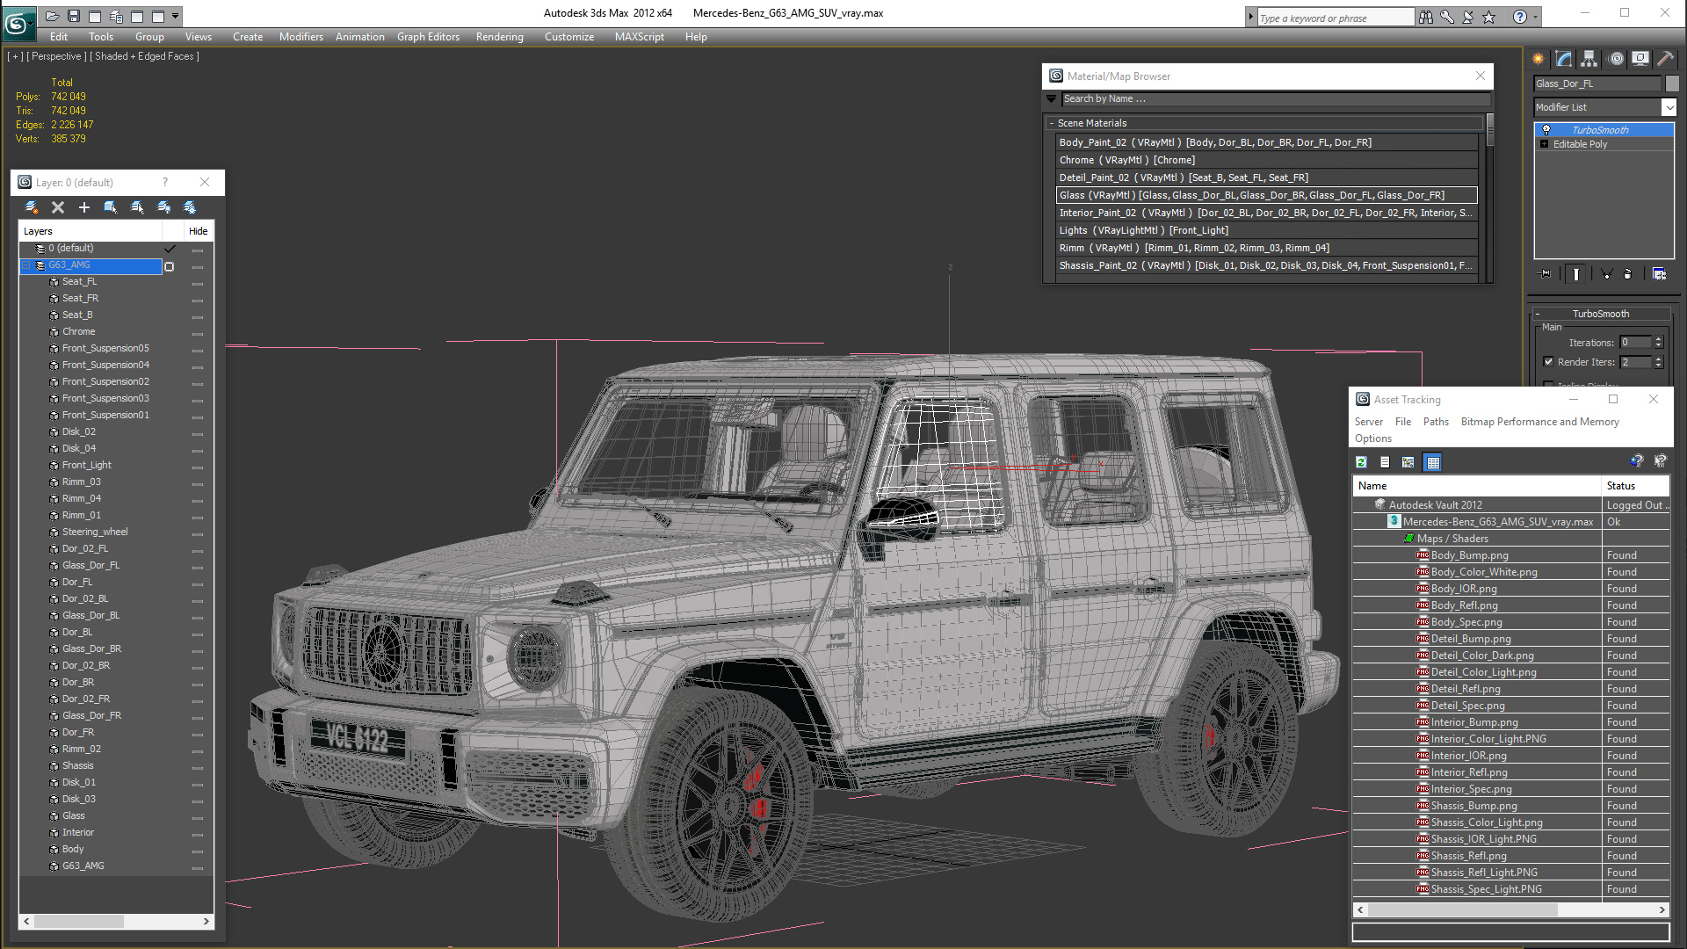1687x949 pixels.
Task: Click the Shaded + Edged Faces label
Action: (144, 56)
